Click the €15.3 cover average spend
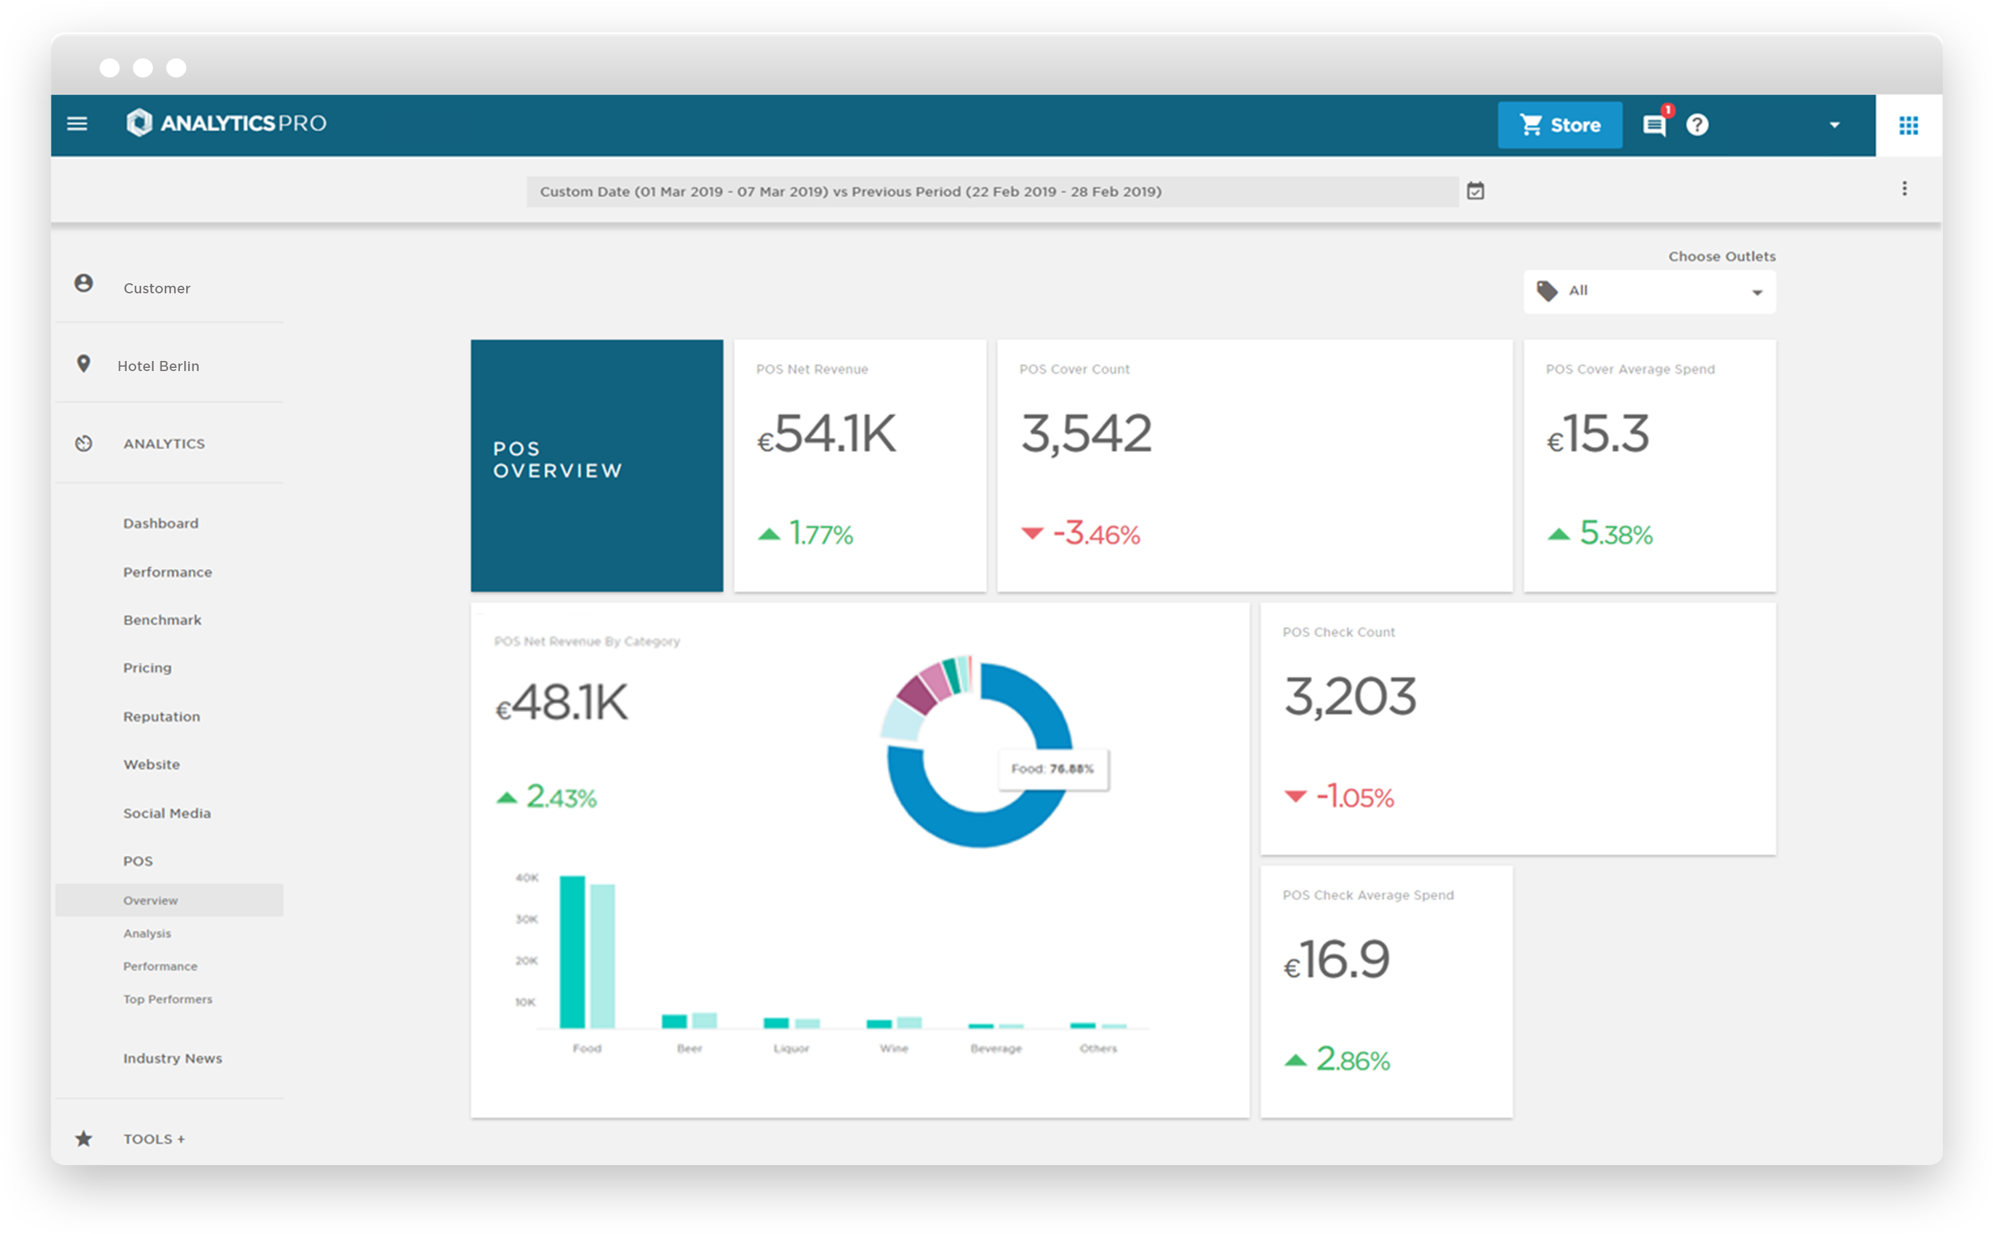 point(1598,433)
